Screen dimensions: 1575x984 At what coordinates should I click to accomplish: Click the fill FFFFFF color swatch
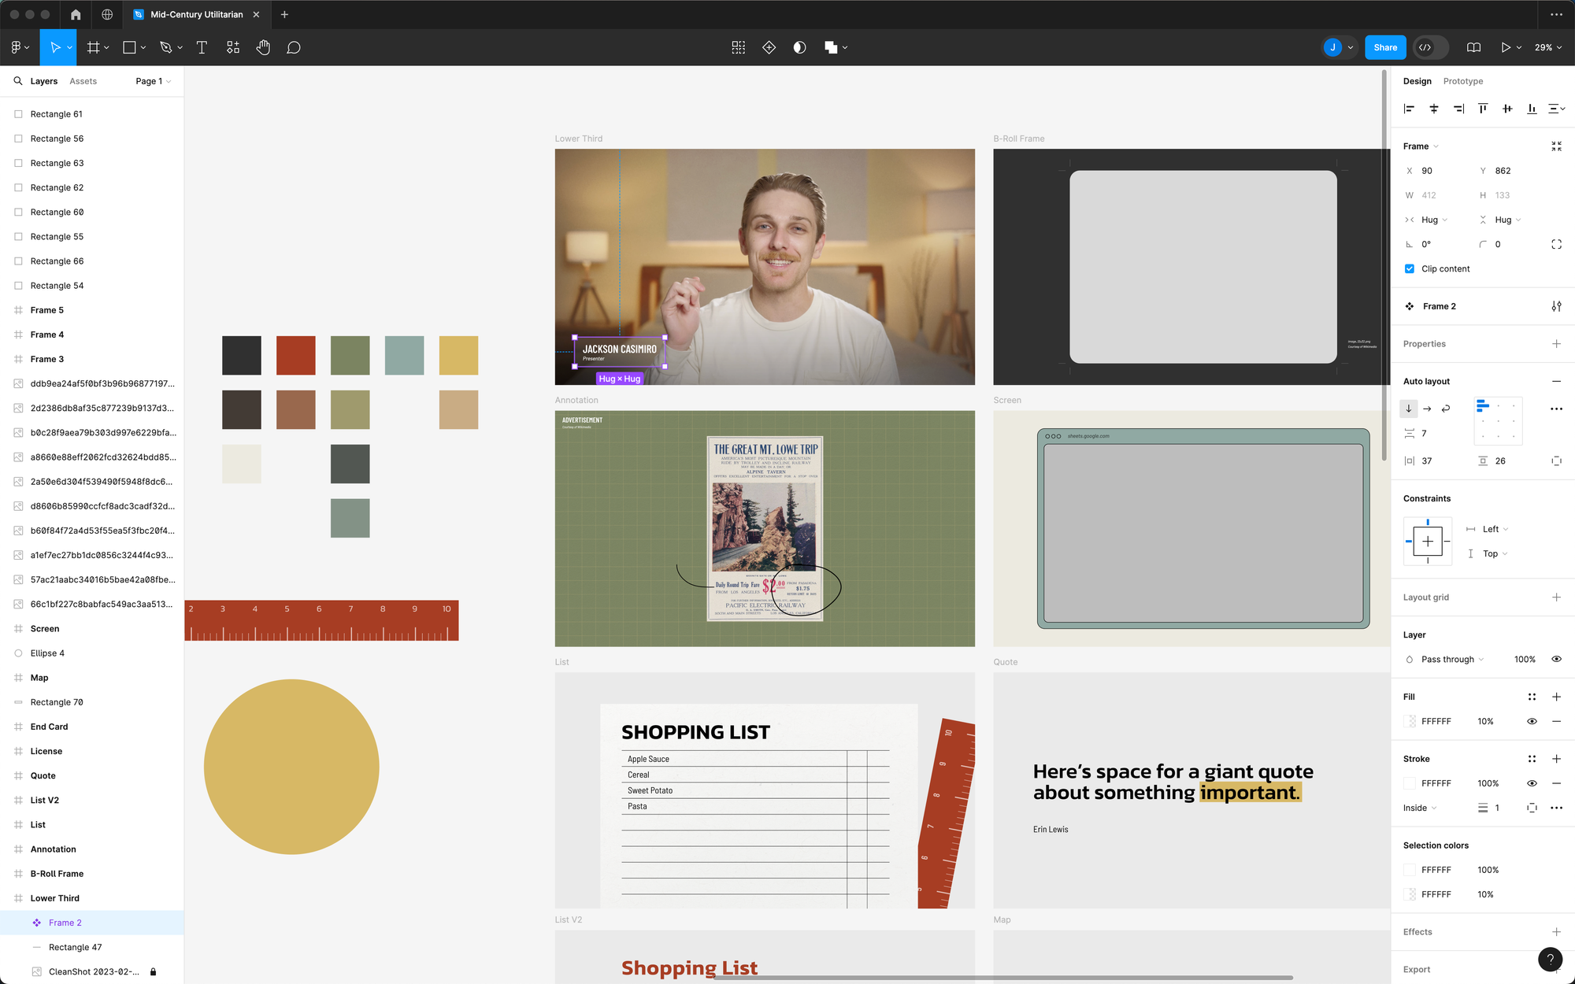(x=1410, y=721)
